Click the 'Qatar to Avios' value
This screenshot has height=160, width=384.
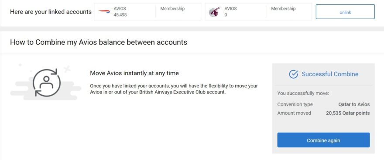[x=354, y=104]
